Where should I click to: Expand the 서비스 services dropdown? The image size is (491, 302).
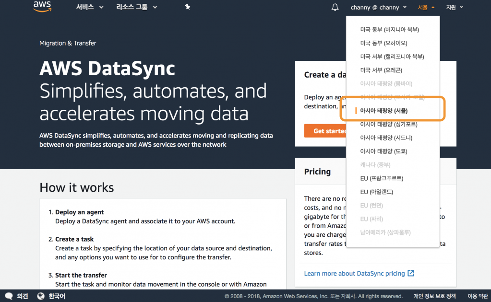pyautogui.click(x=89, y=7)
